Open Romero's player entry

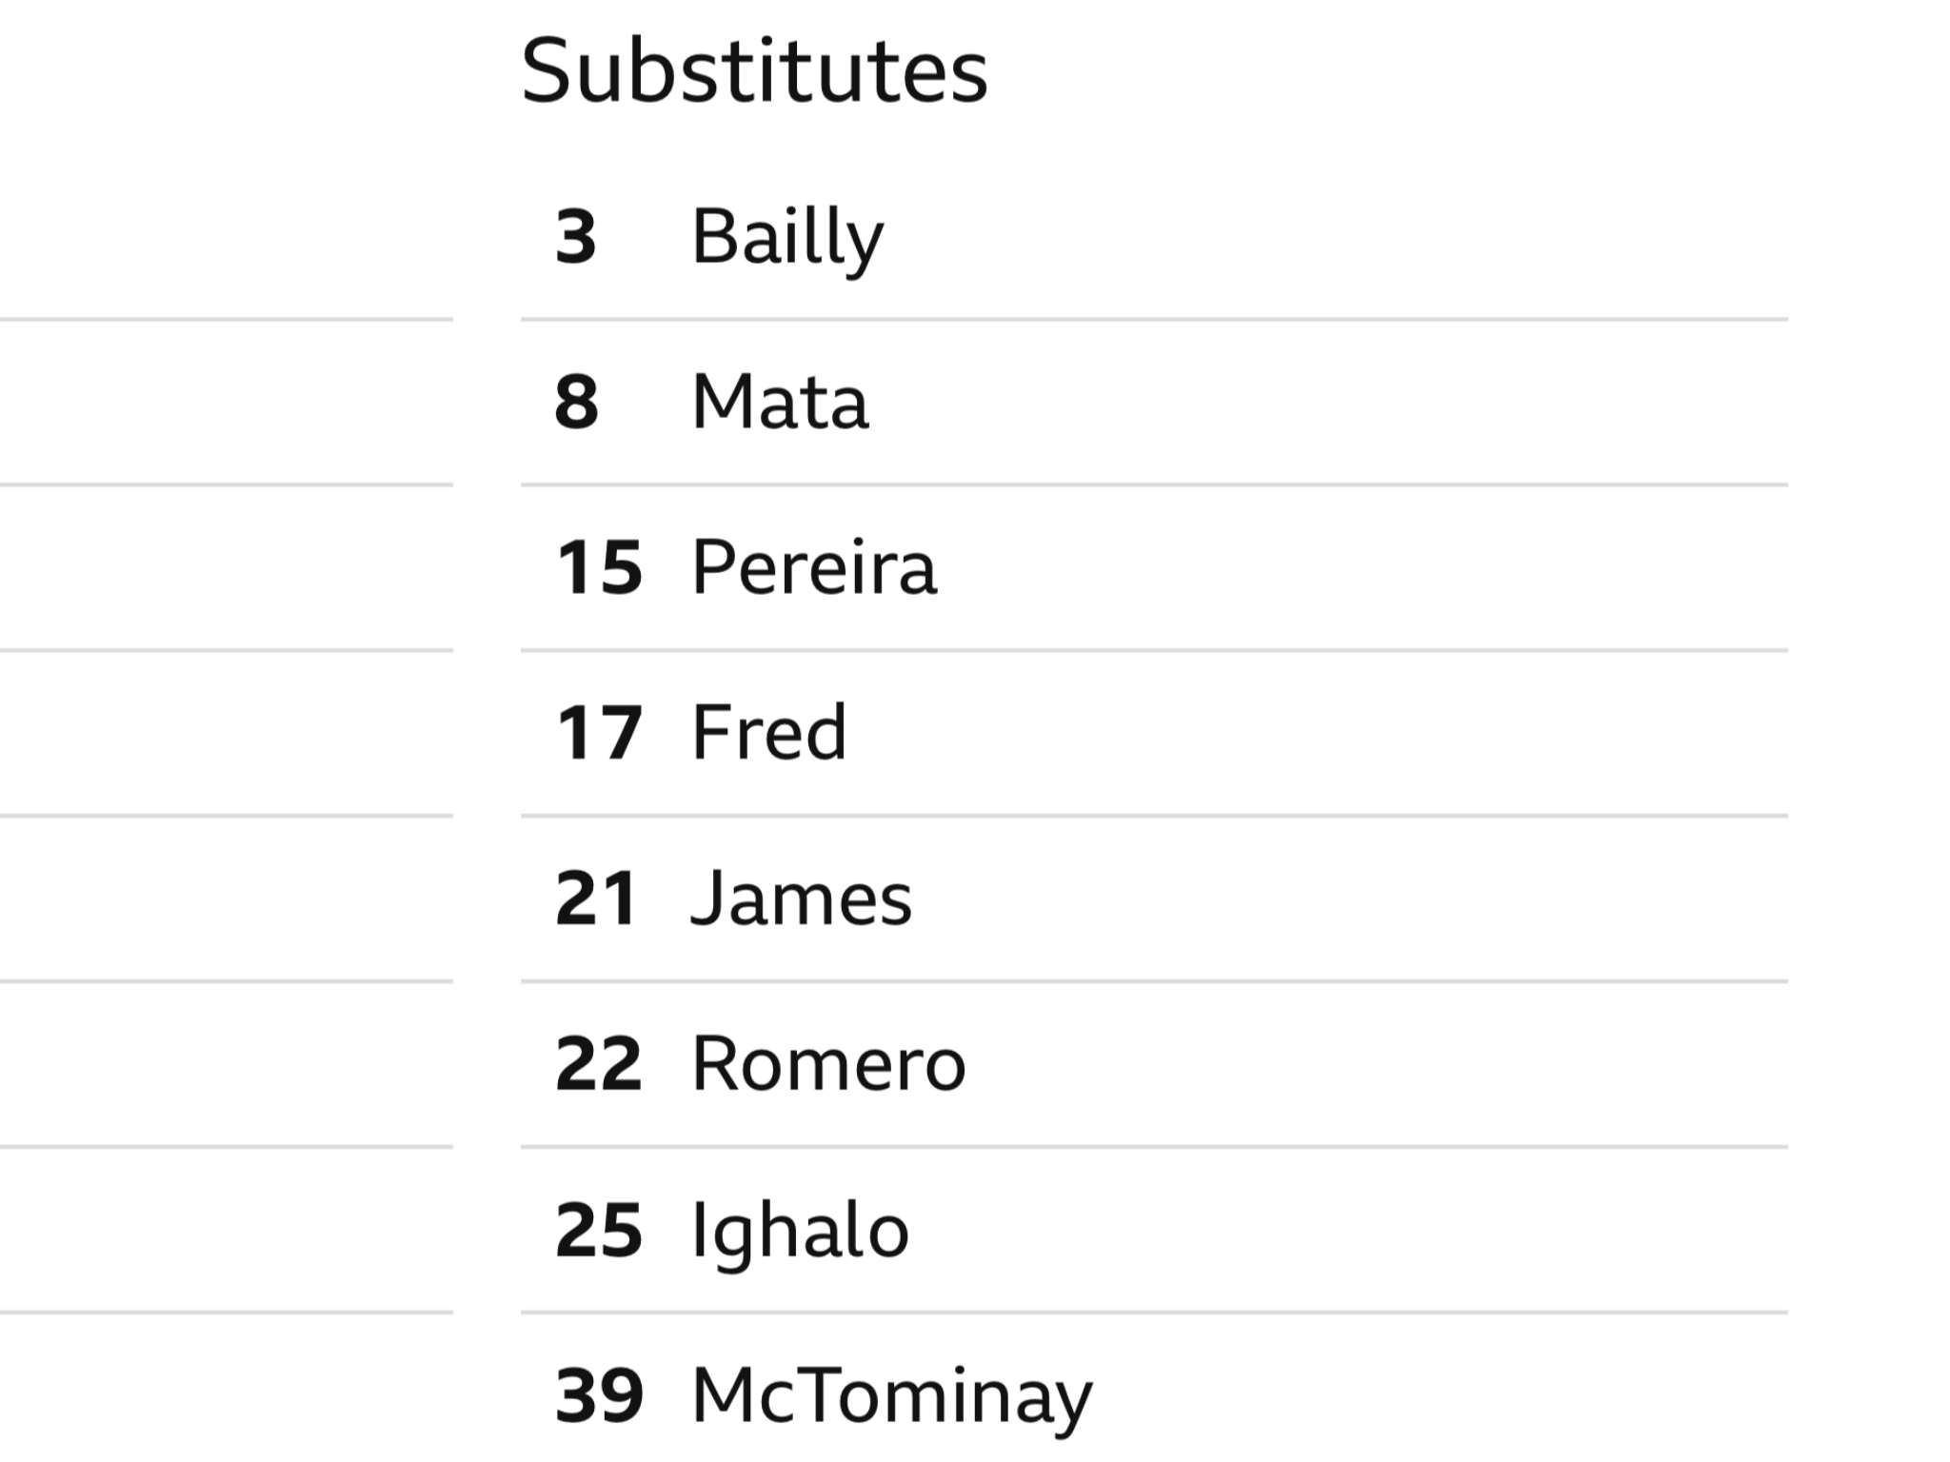(828, 1063)
